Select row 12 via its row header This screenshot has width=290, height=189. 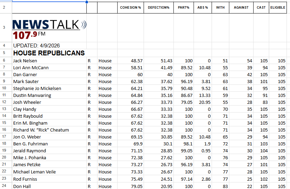click(x=4, y=102)
